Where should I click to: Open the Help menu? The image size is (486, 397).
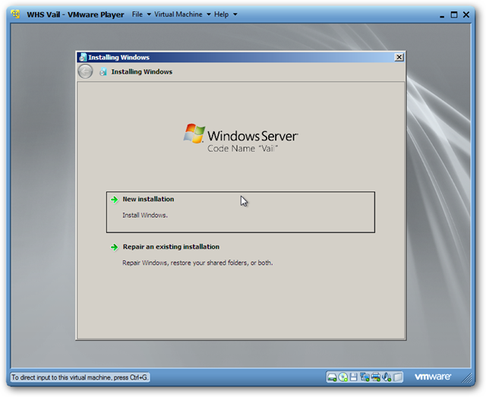click(221, 14)
